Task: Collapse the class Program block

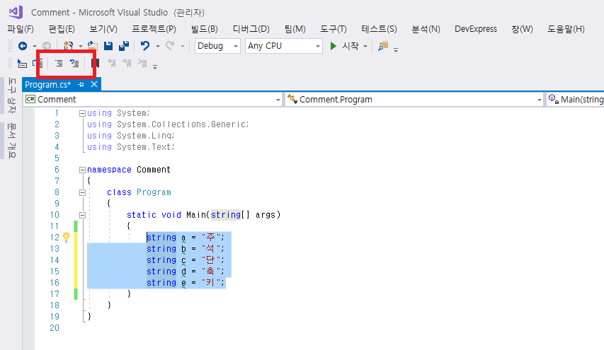Action: click(82, 193)
